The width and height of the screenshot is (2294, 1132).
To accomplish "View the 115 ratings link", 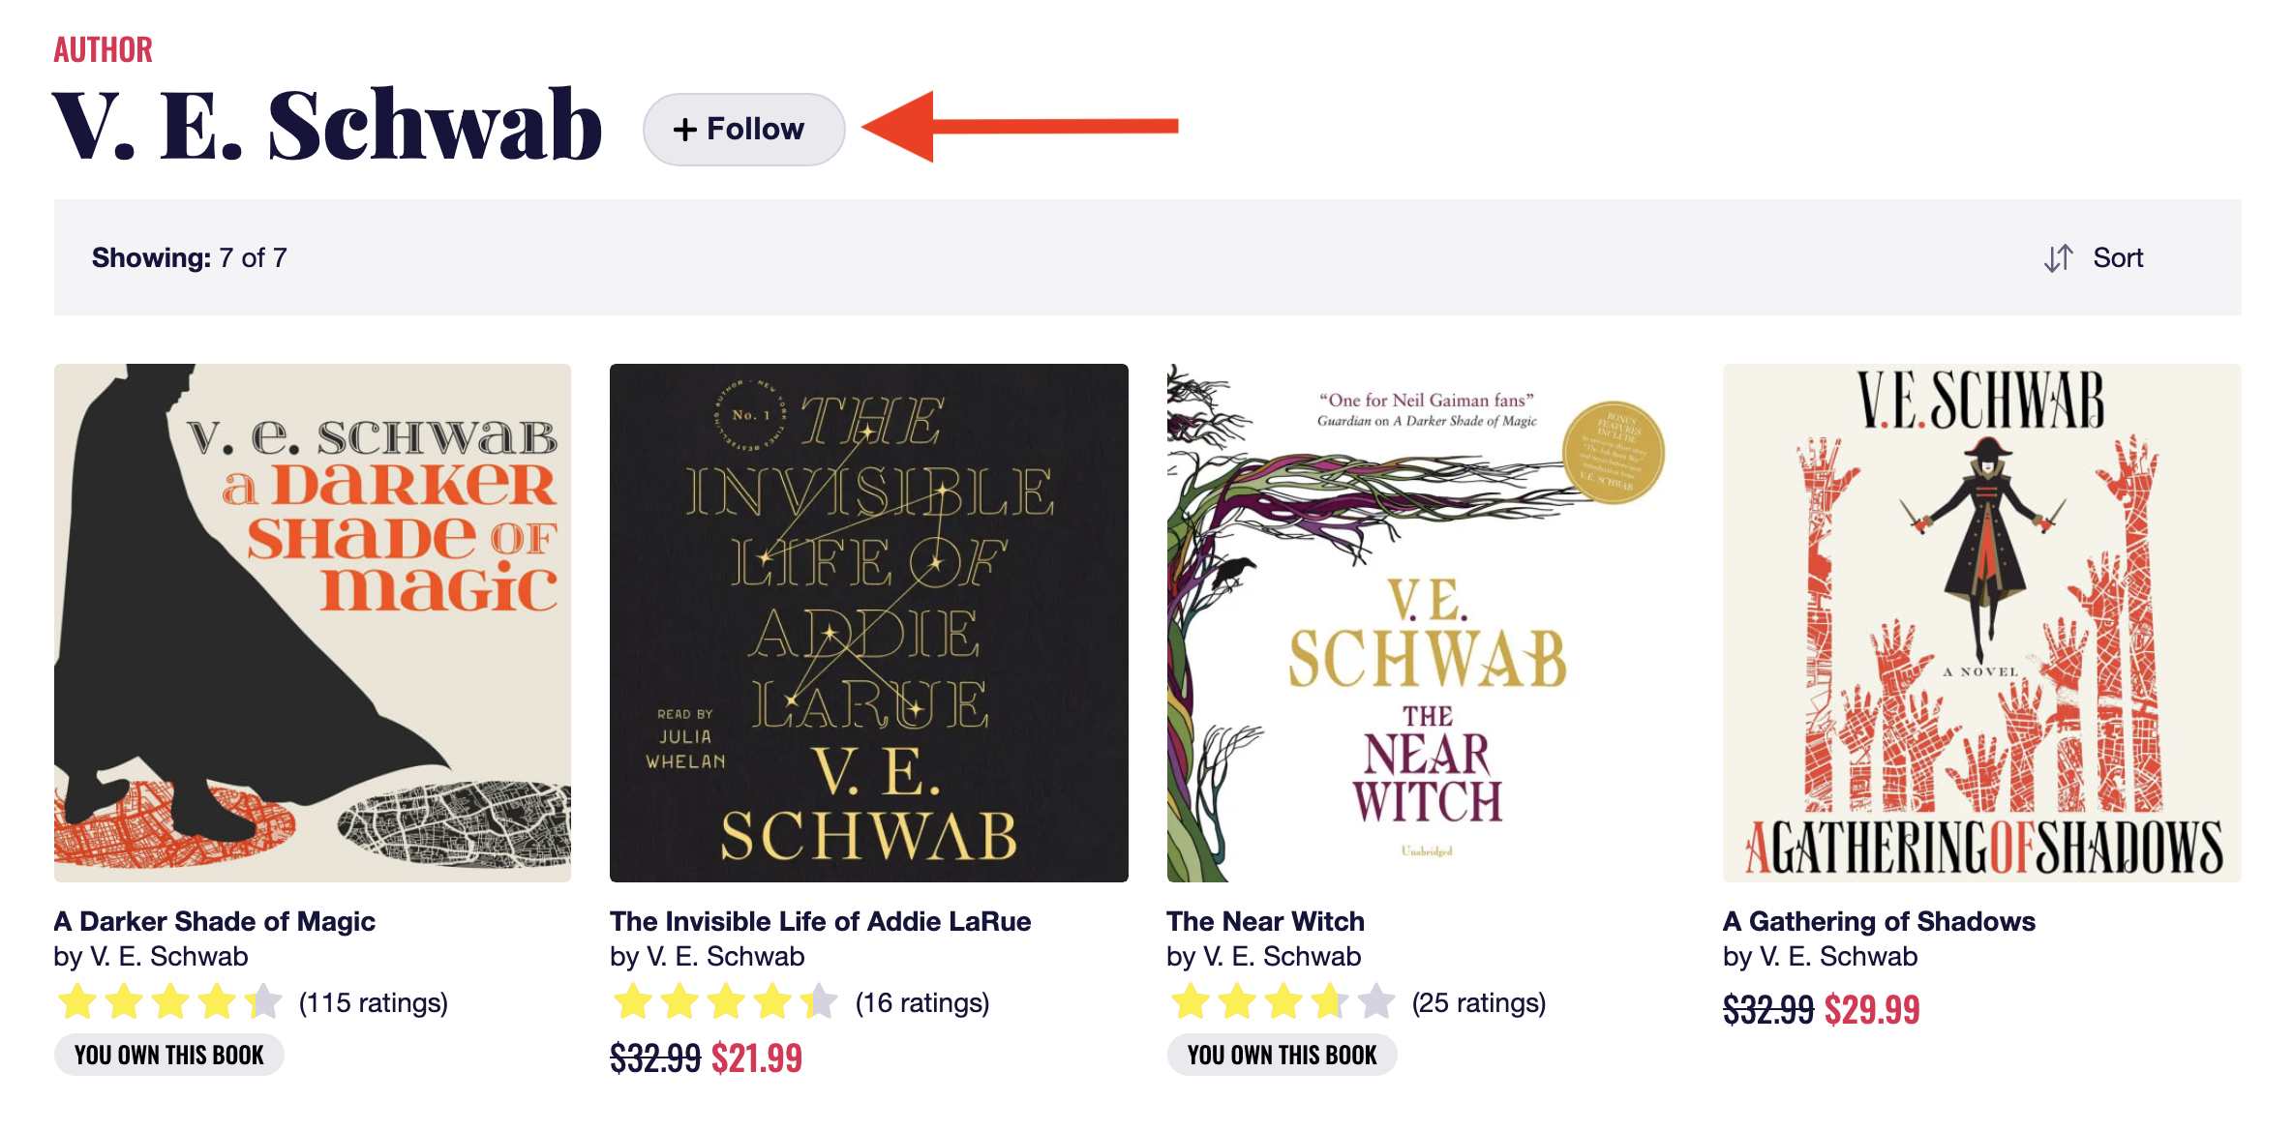I will [374, 1003].
